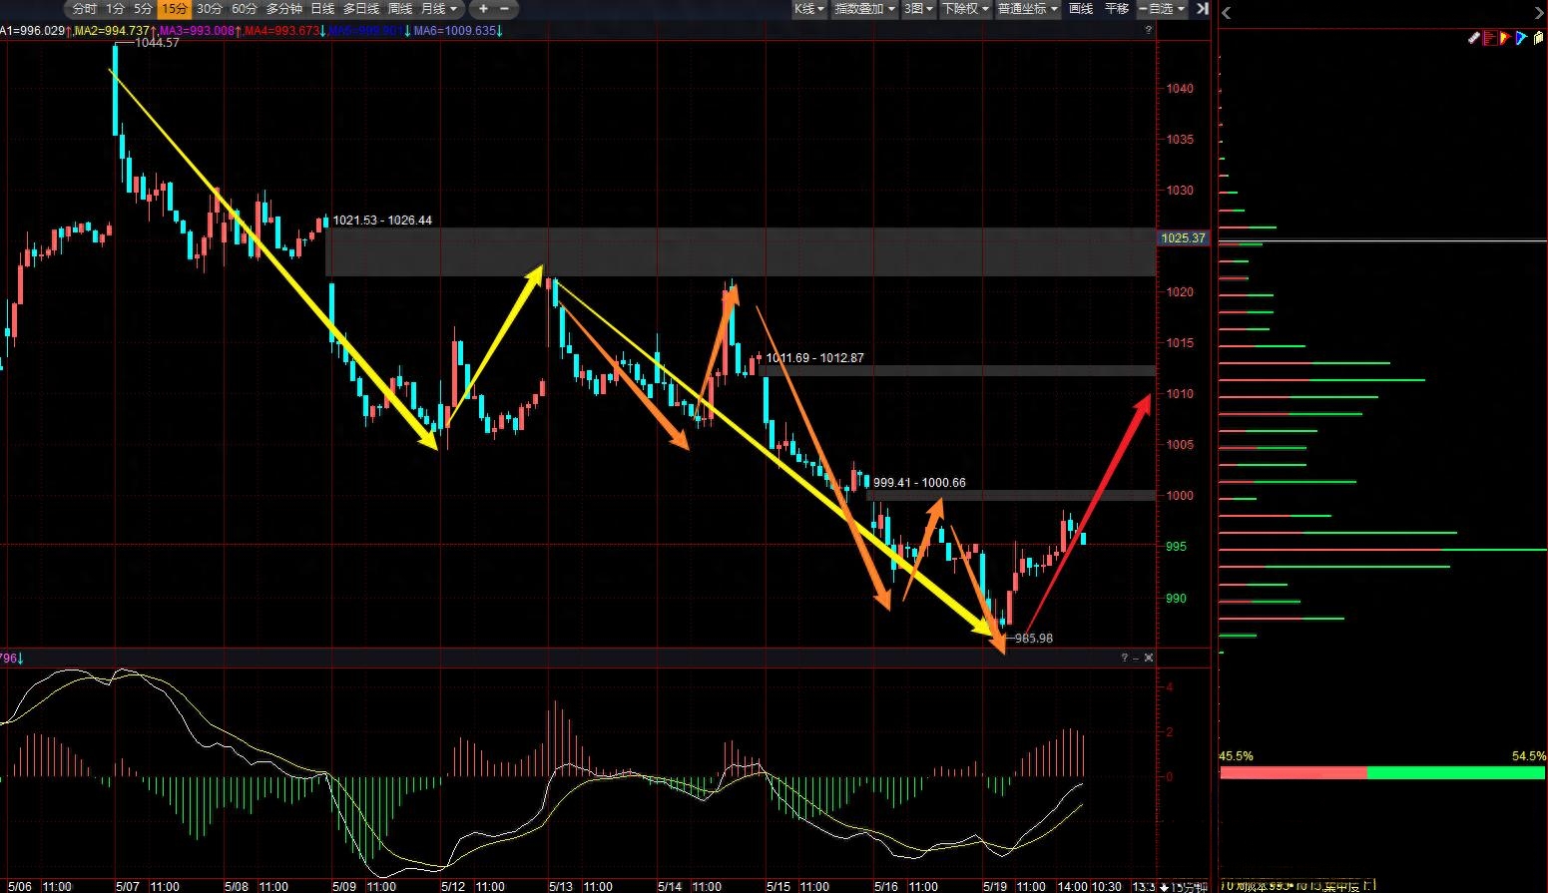Image resolution: width=1548 pixels, height=893 pixels.
Task: Click the 985.98 low price label
Action: coord(1033,639)
